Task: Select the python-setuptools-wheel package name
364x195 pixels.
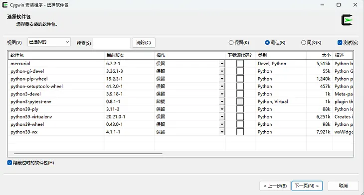Action: click(x=37, y=86)
